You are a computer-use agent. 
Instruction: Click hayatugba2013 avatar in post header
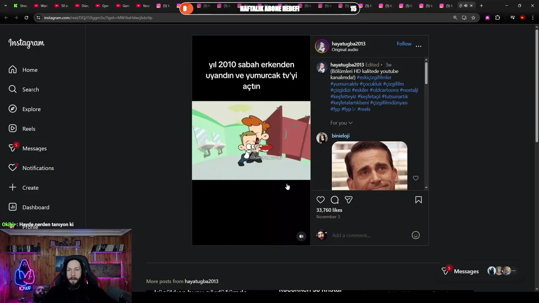pos(322,46)
